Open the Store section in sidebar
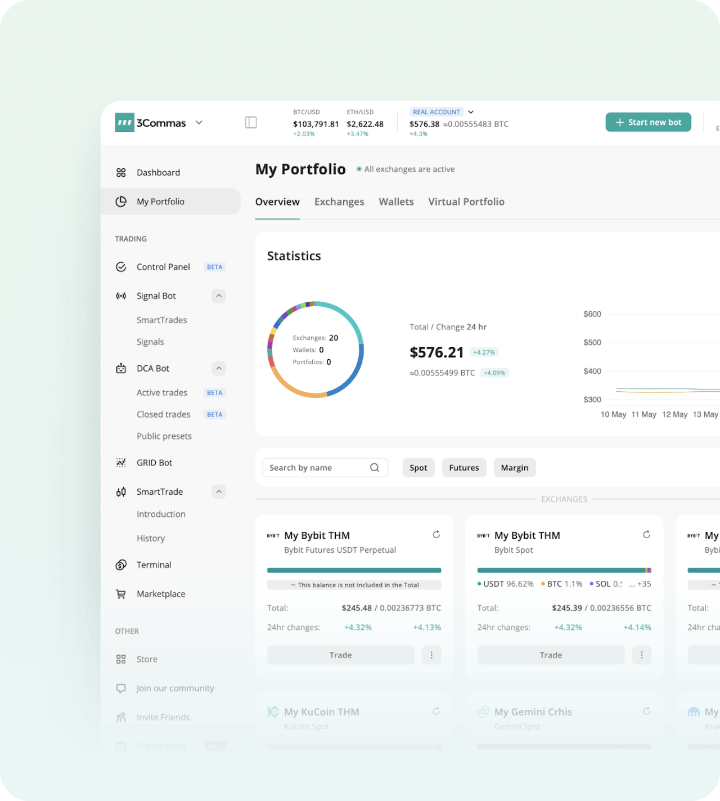 [x=147, y=659]
